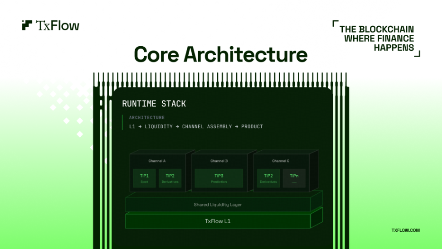This screenshot has height=249, width=443.
Task: Click CHANNEL ASSEMBLY in the flow line
Action: tap(207, 127)
